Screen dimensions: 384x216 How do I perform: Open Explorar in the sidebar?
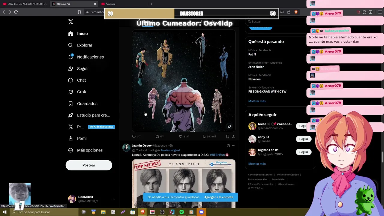pyautogui.click(x=80, y=45)
